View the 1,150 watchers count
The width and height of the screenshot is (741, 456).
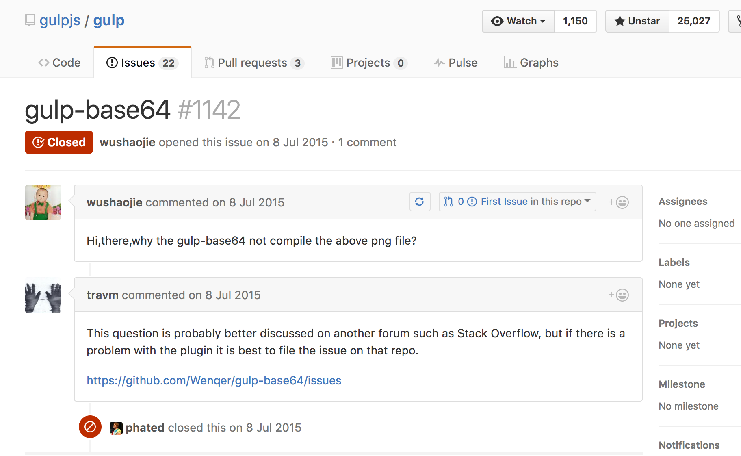point(575,21)
